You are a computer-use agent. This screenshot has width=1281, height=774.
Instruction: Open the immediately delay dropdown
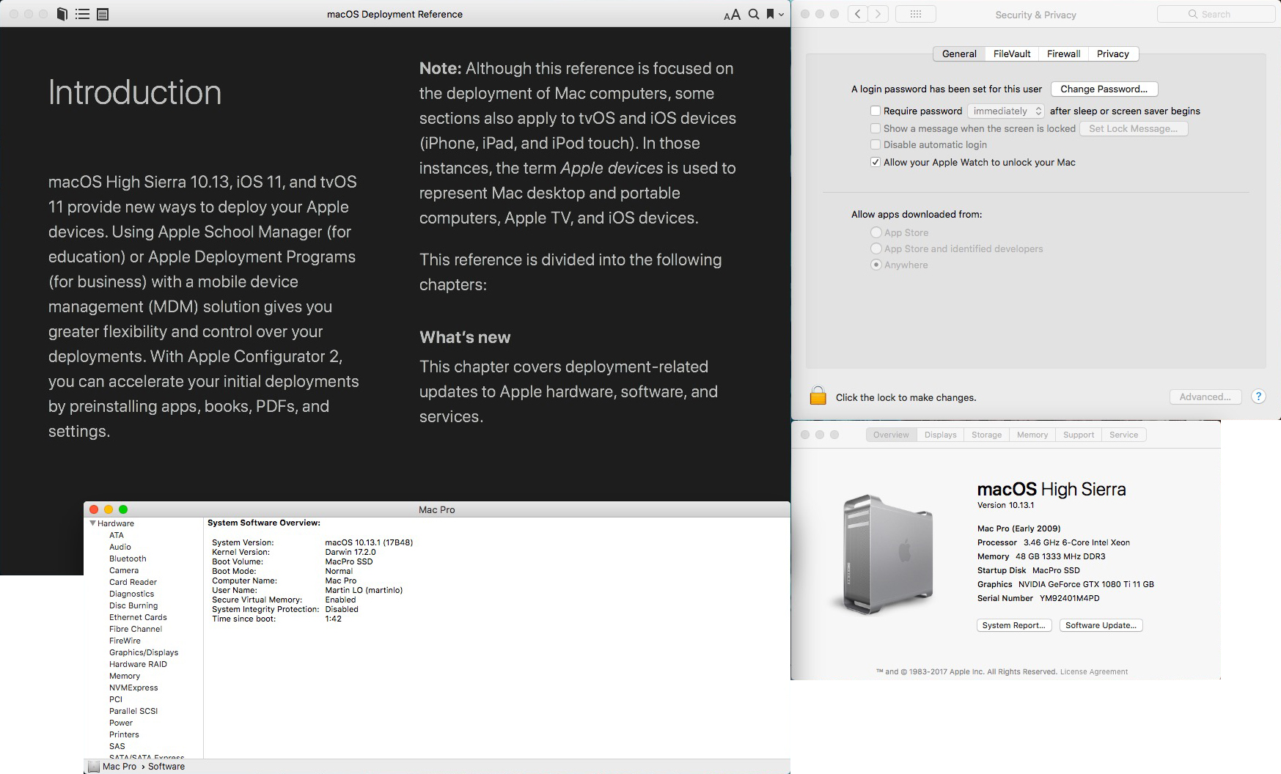point(1005,111)
